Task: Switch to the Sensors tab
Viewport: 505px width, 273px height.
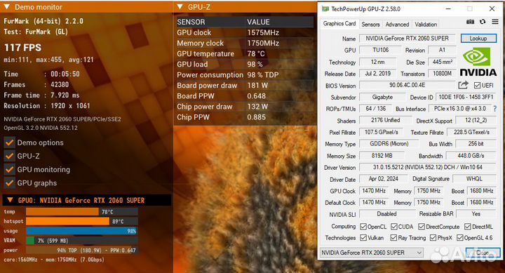Action: (370, 24)
